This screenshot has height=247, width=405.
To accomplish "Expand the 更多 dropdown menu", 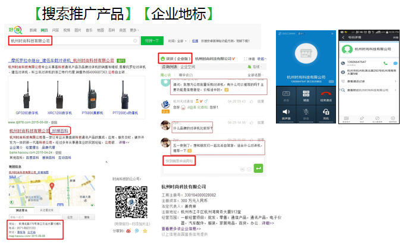I will [134, 30].
